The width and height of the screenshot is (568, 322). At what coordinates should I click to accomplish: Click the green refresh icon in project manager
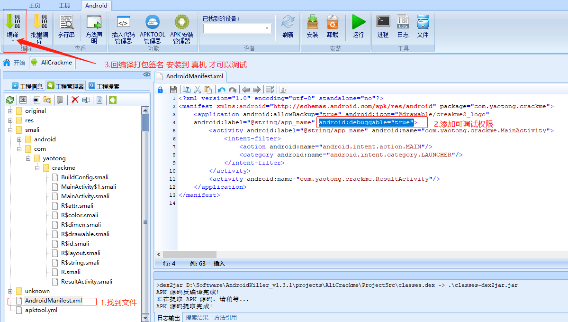coord(10,100)
